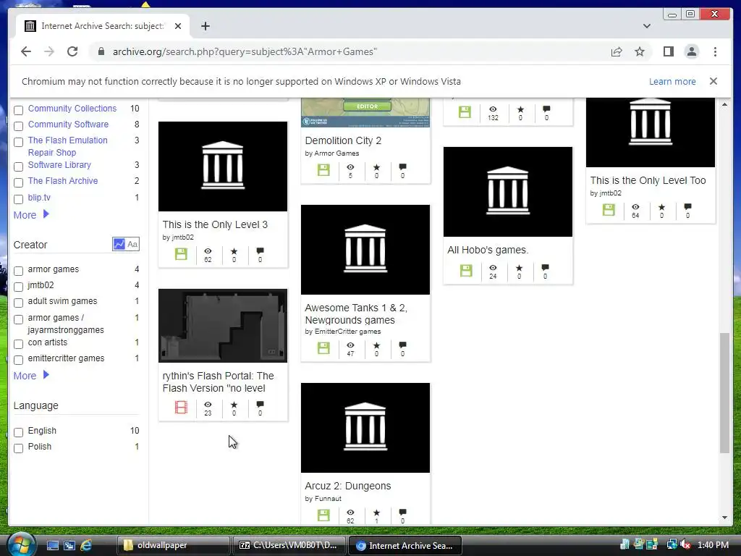
Task: Check The Flash Archive filter
Action: pyautogui.click(x=18, y=182)
